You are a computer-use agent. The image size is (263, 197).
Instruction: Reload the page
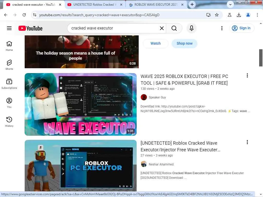pos(24,15)
